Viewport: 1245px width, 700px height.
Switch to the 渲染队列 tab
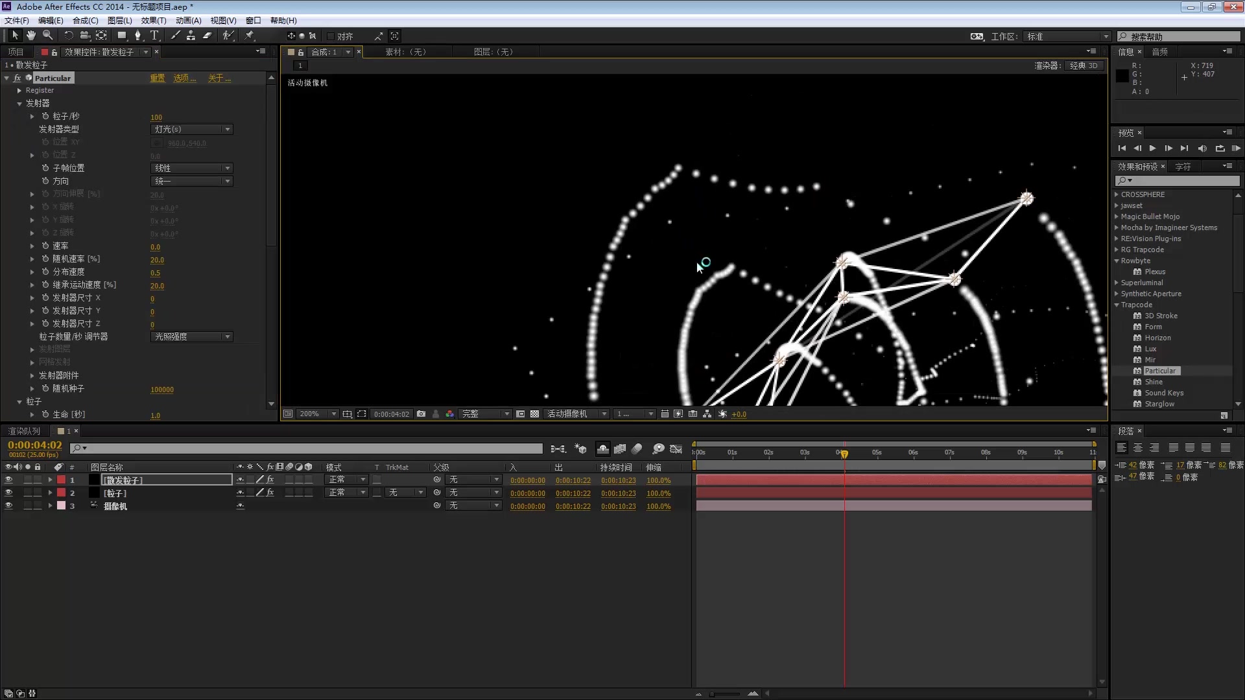pos(24,430)
